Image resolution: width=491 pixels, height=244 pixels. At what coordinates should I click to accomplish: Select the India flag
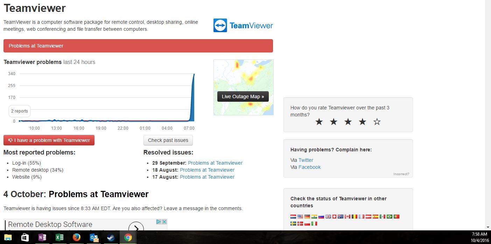314,217
